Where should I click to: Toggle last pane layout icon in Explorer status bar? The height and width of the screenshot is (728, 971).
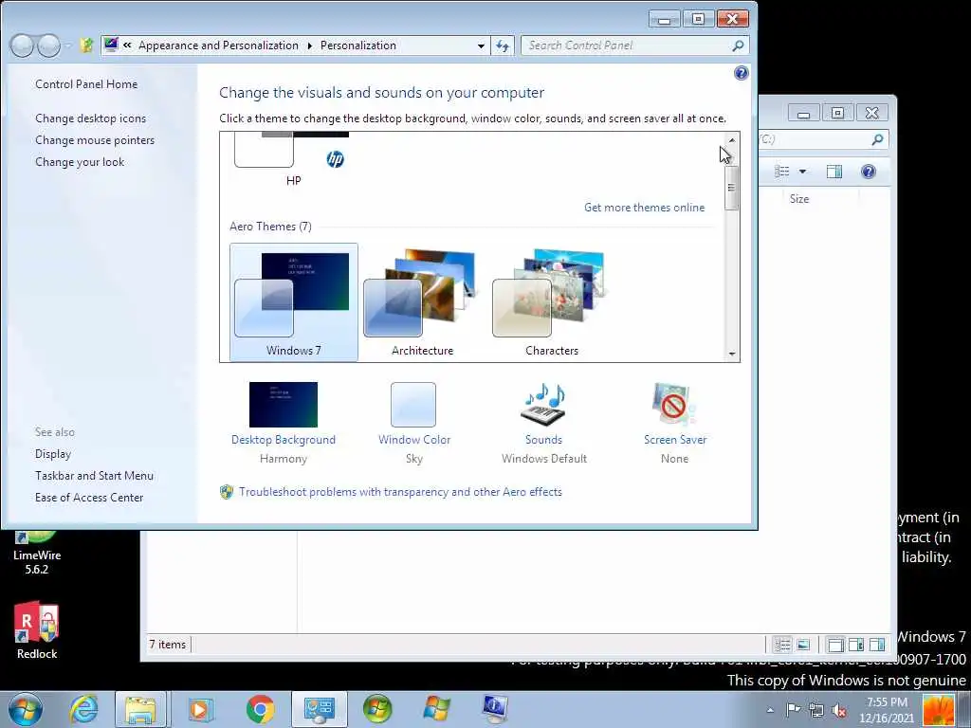[x=877, y=645]
